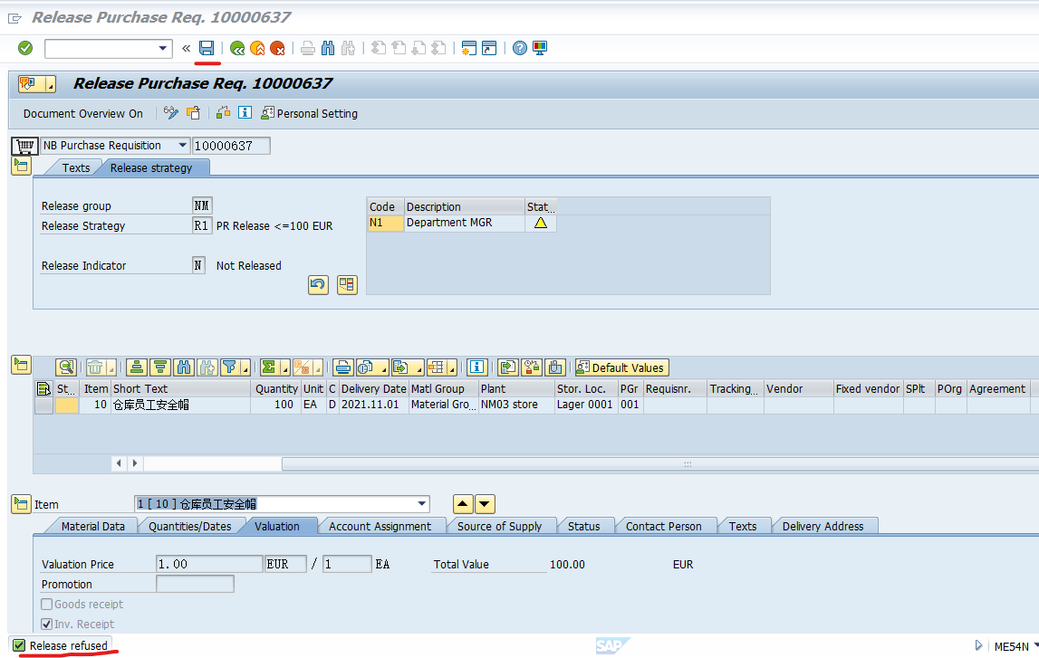
Task: Click the Sort descending icon in item toolbar
Action: 160,367
